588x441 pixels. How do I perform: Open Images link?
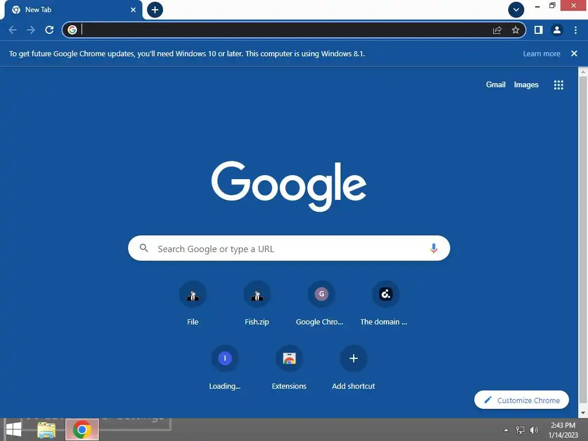click(526, 85)
